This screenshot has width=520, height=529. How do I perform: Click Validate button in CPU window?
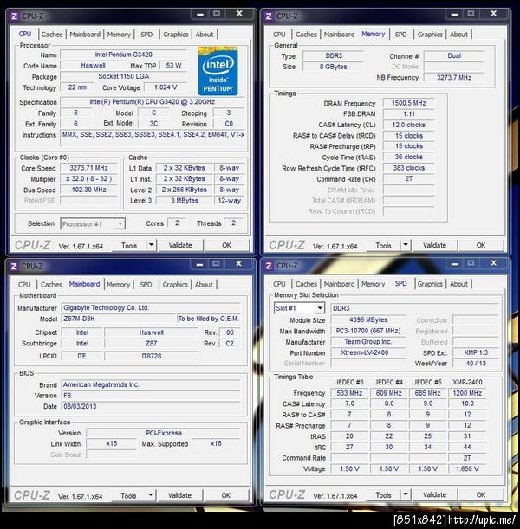[180, 245]
